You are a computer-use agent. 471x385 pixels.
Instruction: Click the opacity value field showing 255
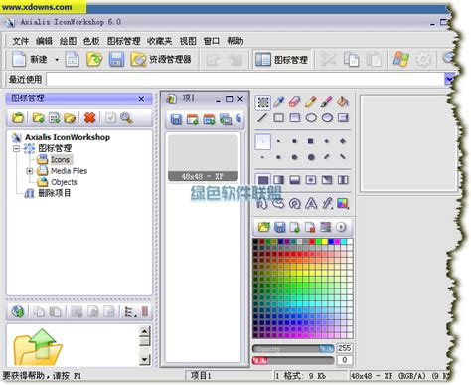[x=345, y=348]
